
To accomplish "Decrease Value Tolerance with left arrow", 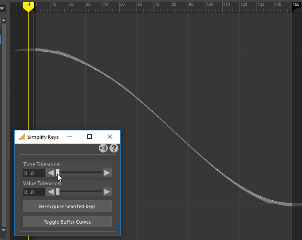I will [51, 192].
